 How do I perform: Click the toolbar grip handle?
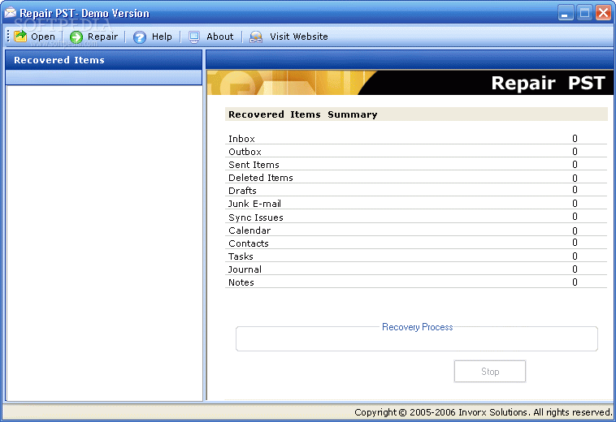[x=8, y=36]
